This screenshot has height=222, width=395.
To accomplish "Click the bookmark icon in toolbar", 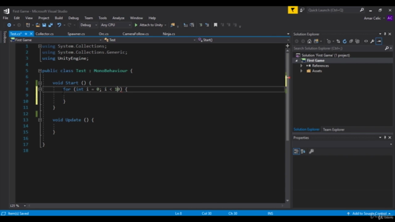I will [215, 25].
